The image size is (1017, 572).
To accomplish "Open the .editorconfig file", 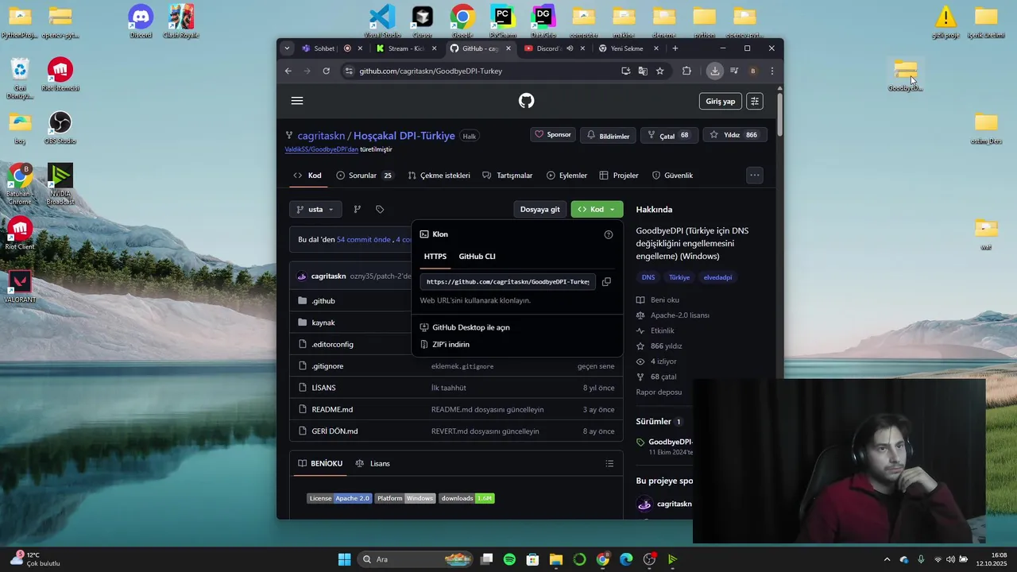I will coord(333,345).
